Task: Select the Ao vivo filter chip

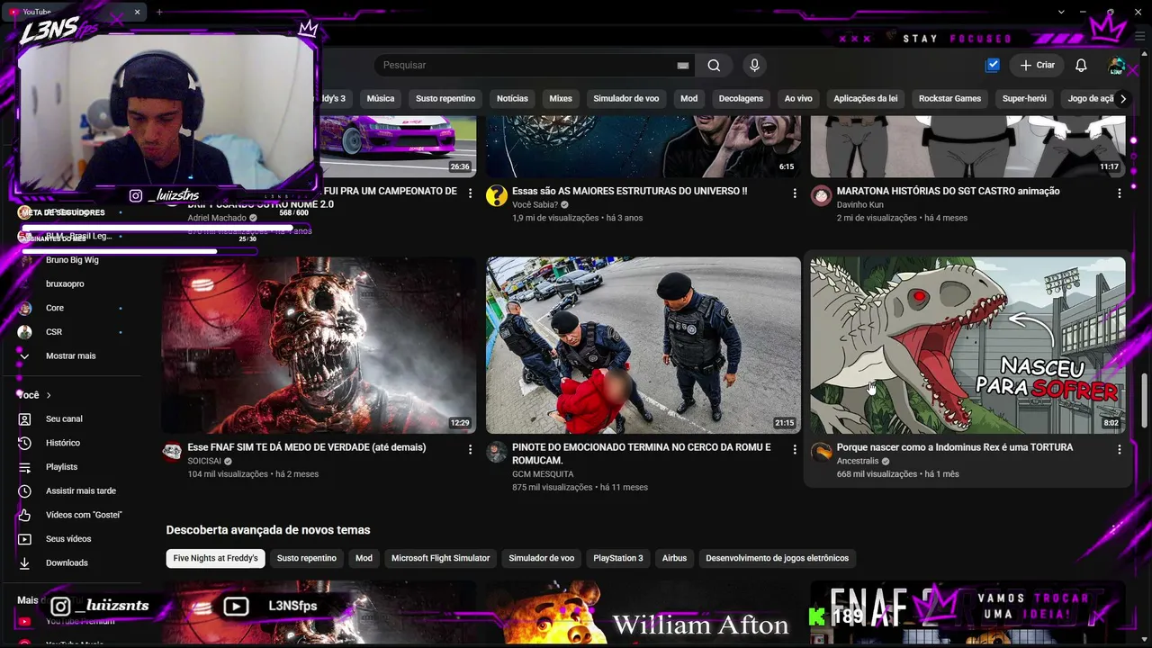Action: (798, 99)
